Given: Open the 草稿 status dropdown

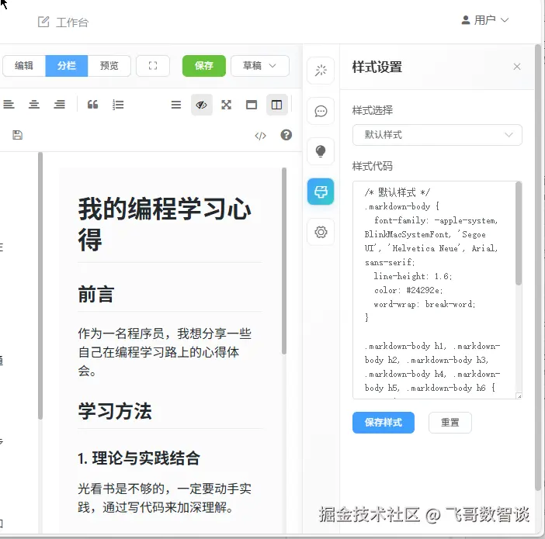Looking at the screenshot, I should [x=259, y=66].
